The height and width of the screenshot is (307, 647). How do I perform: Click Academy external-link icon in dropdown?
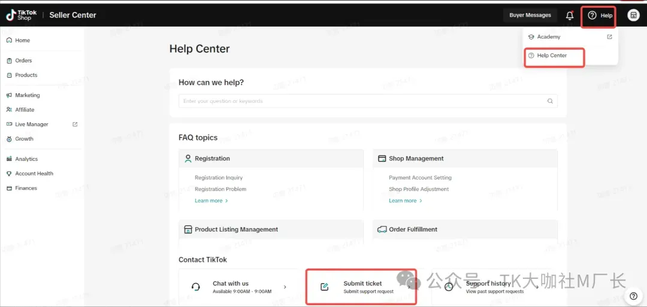[x=609, y=37]
